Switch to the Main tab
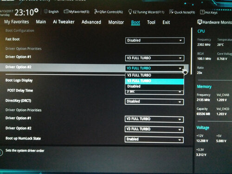232x174 pixels. (41, 22)
